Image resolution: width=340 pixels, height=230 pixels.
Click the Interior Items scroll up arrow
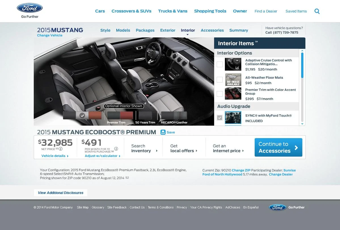pos(302,51)
